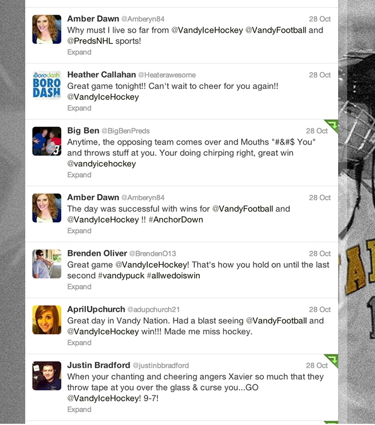
Task: Expand Justin Bradford's Xavier tweet
Action: click(79, 409)
